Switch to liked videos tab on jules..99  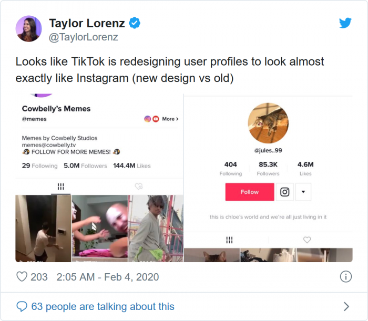pos(307,240)
